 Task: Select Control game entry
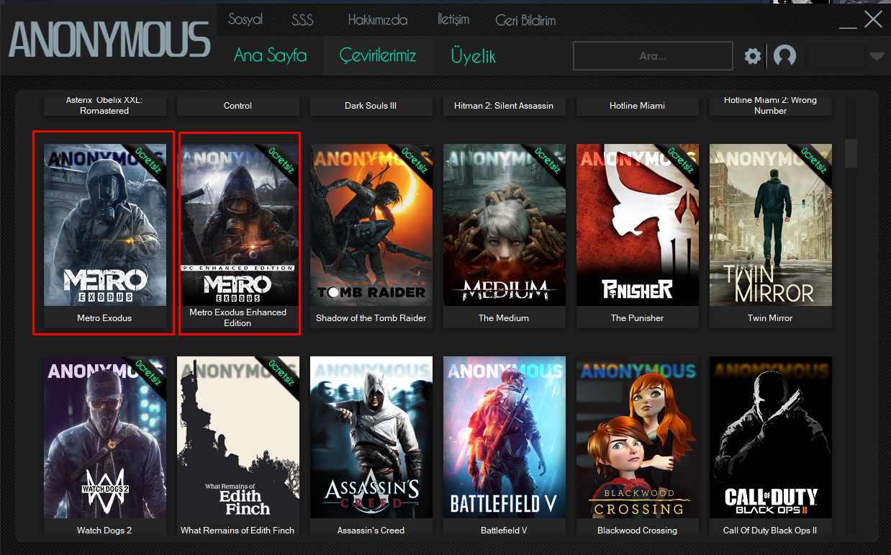coord(238,106)
